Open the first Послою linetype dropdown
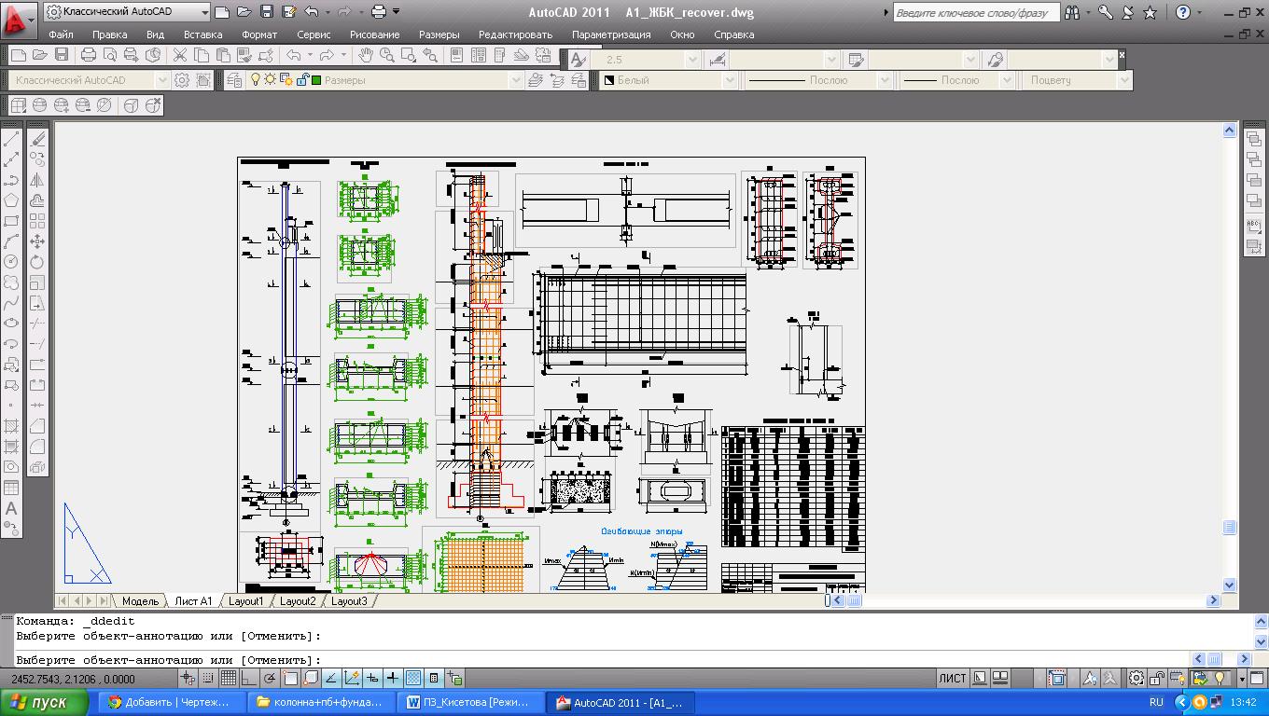Viewport: 1269px width, 716px height. coord(884,80)
